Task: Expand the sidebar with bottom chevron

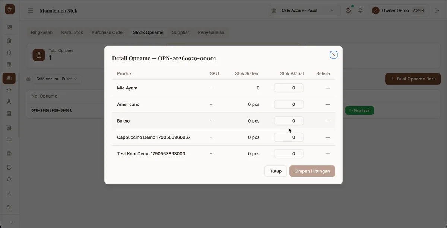Action: pos(12,222)
